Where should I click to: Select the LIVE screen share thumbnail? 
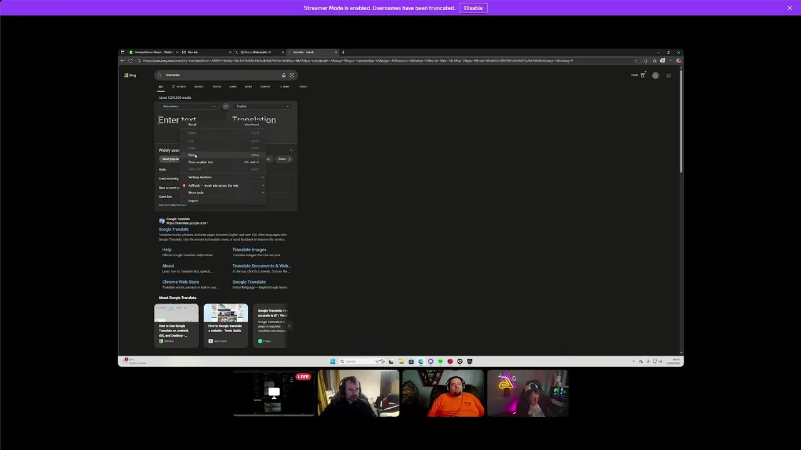coord(273,393)
